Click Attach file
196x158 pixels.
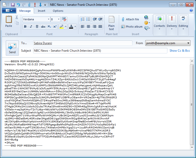130,19
